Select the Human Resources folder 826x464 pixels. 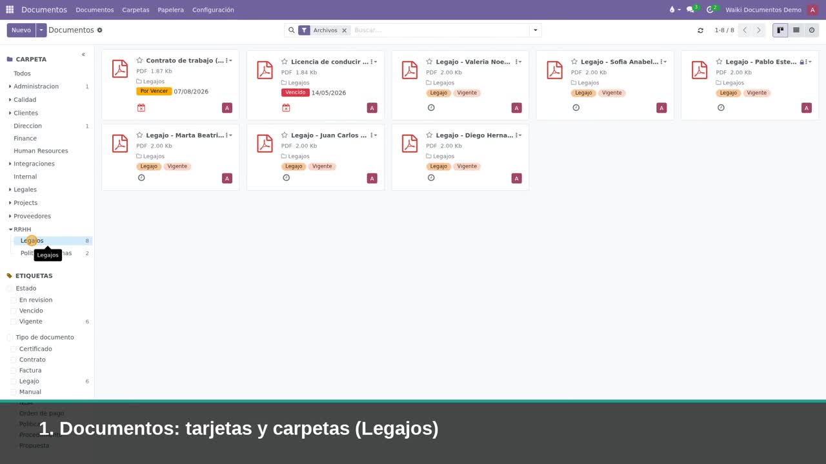click(x=41, y=151)
